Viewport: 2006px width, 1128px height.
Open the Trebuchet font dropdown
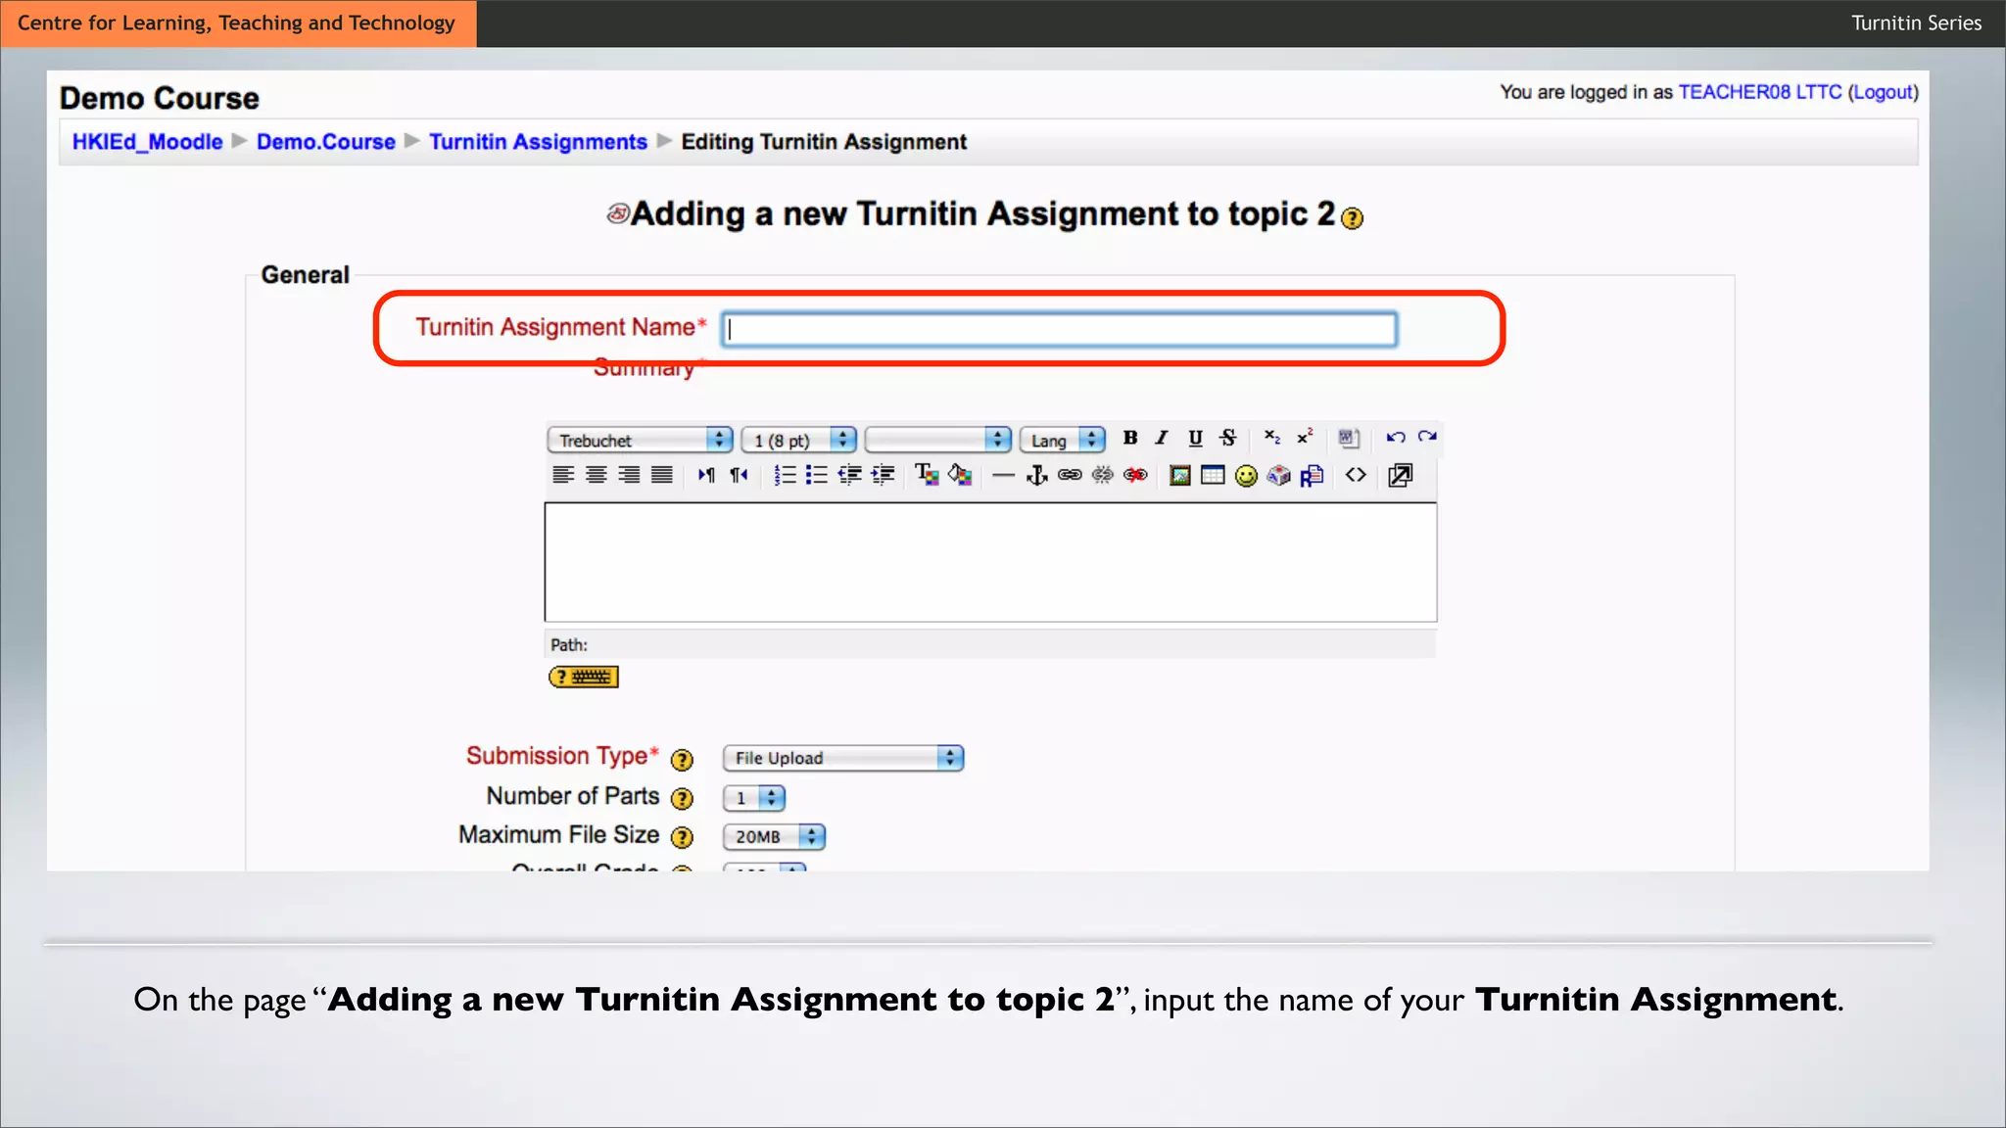[x=640, y=441]
